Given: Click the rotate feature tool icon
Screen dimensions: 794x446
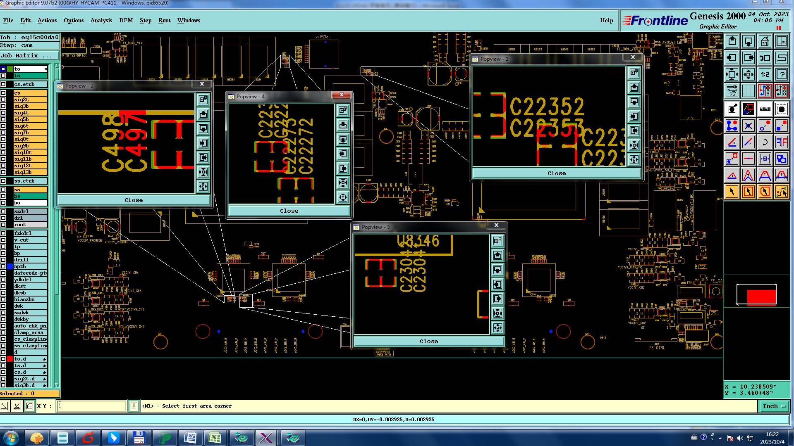Looking at the screenshot, I should click(765, 142).
